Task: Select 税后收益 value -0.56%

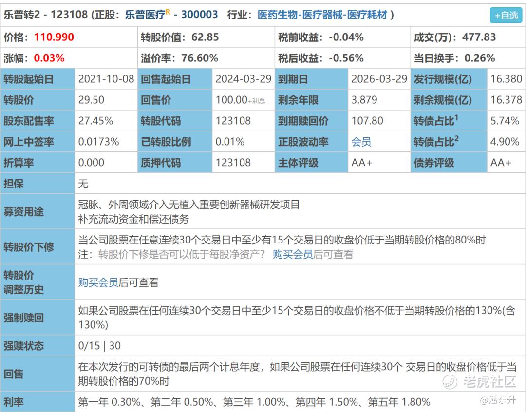Action: (x=346, y=58)
